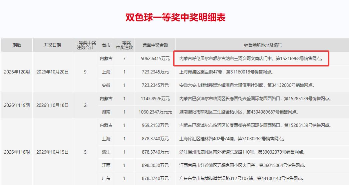349x185 pixels.
Task: Click 内蒙古 in the 5062.6415万元 row
Action: tap(106, 58)
